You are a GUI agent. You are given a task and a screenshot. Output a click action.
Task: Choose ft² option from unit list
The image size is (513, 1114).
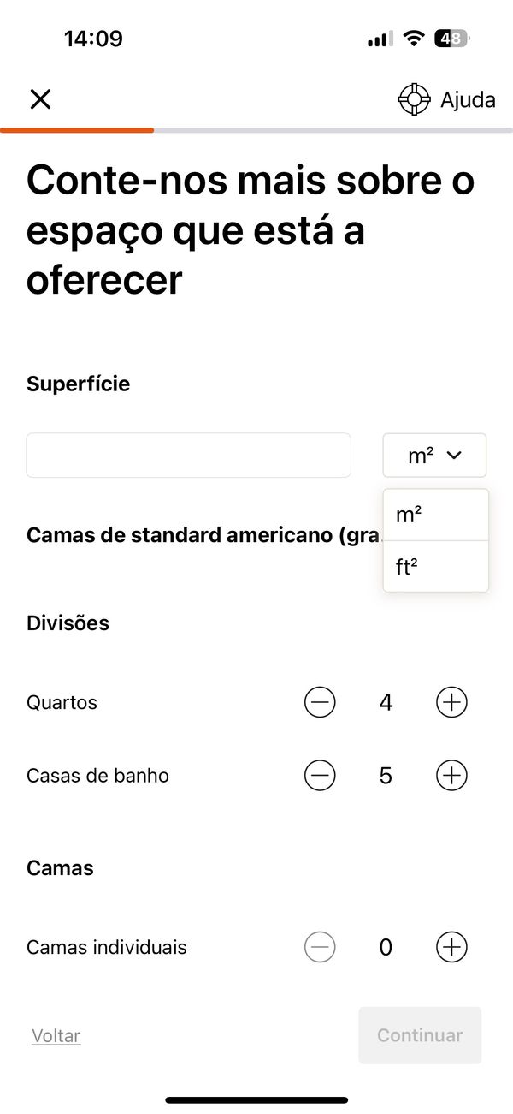(435, 566)
